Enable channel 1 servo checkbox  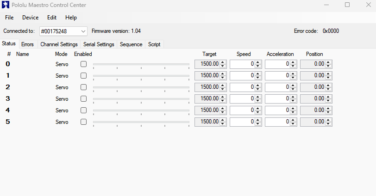(x=83, y=76)
